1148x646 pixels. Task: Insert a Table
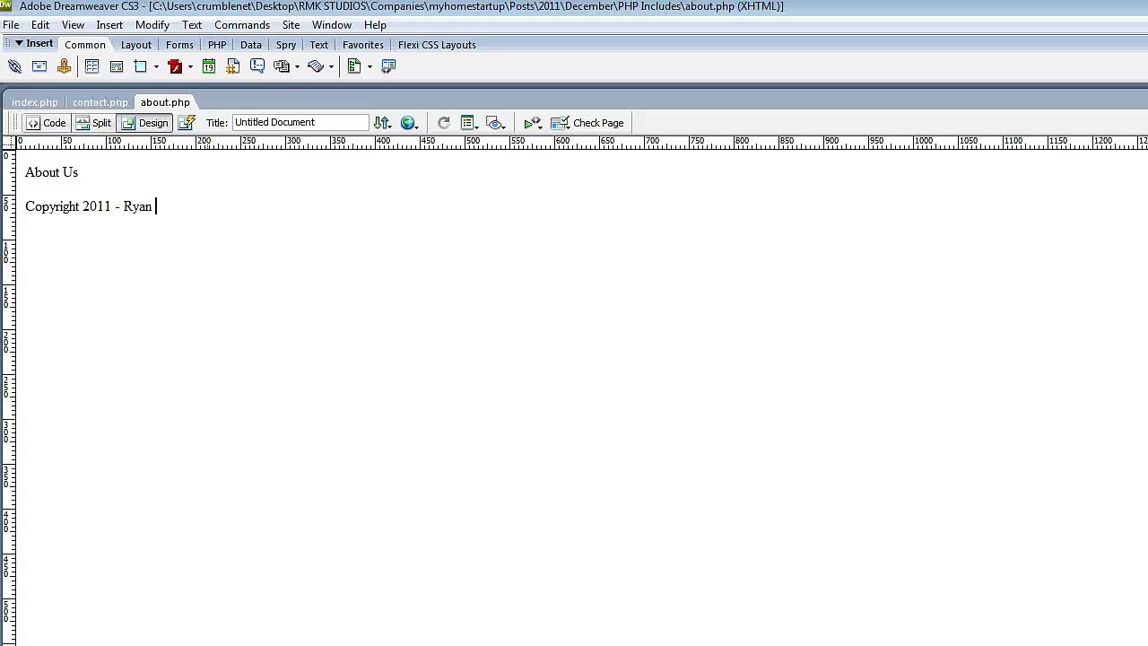coord(91,66)
